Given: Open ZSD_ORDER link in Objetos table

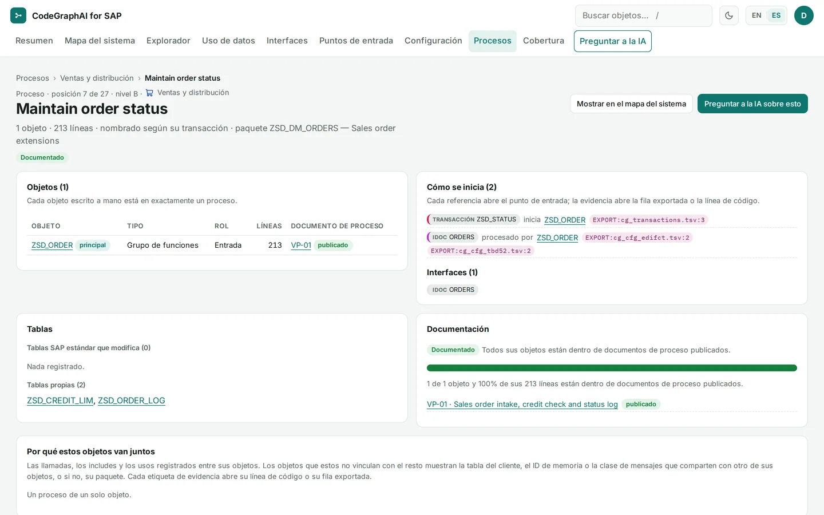Looking at the screenshot, I should (52, 245).
